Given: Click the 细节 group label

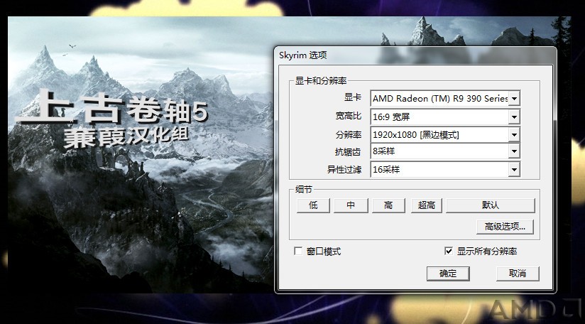Looking at the screenshot, I should (x=304, y=190).
